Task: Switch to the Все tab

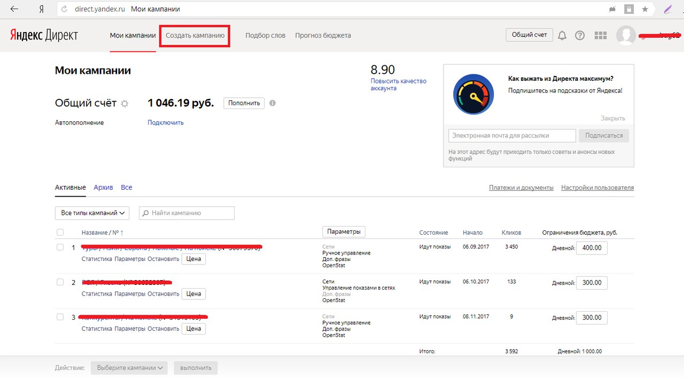Action: 126,188
